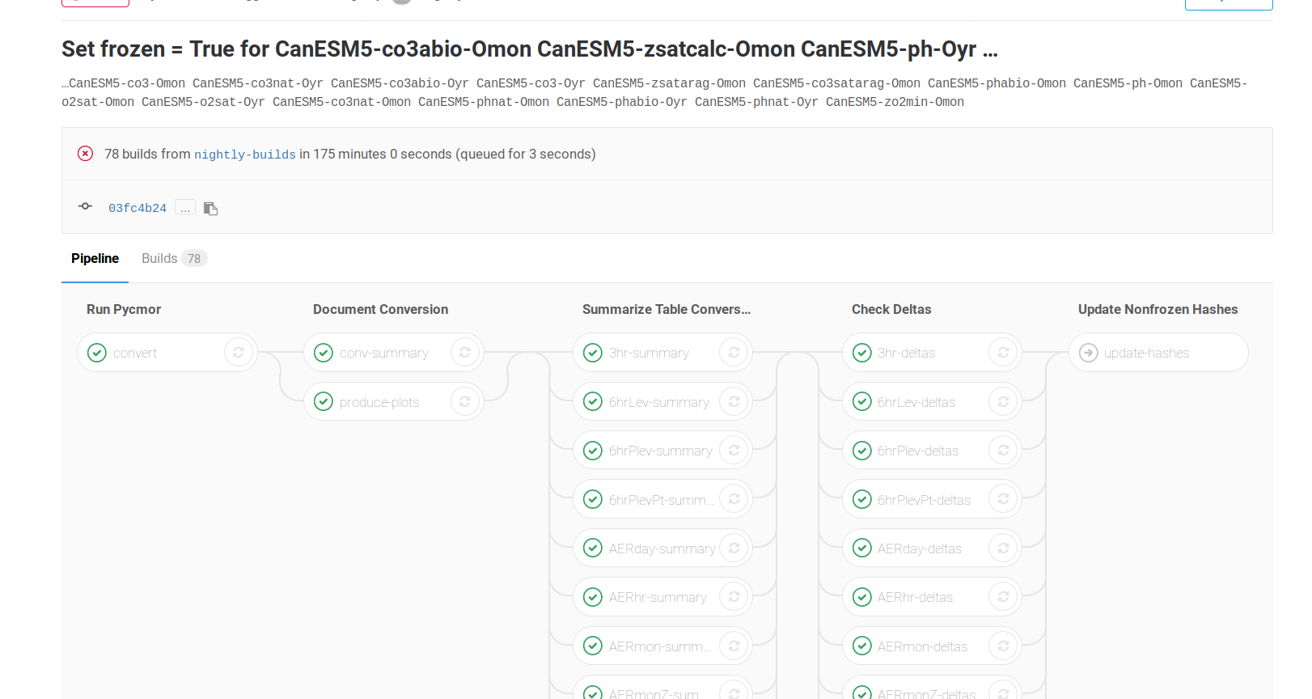The width and height of the screenshot is (1312, 699).
Task: Retry the convert job
Action: (239, 353)
